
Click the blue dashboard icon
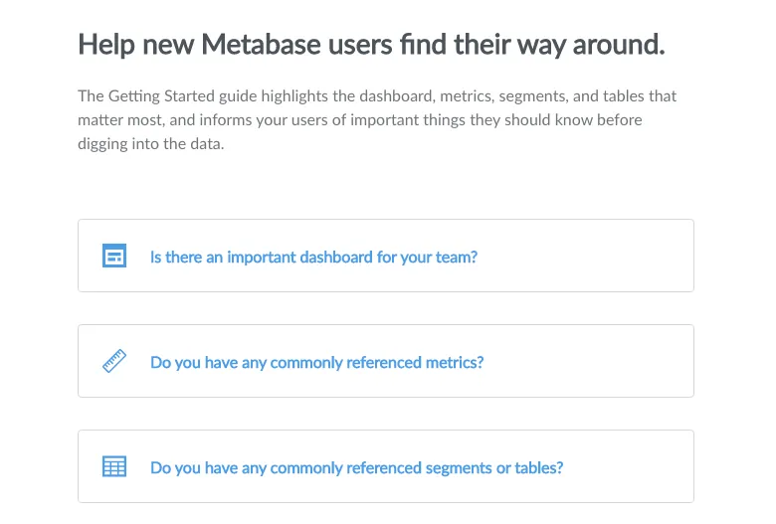114,256
